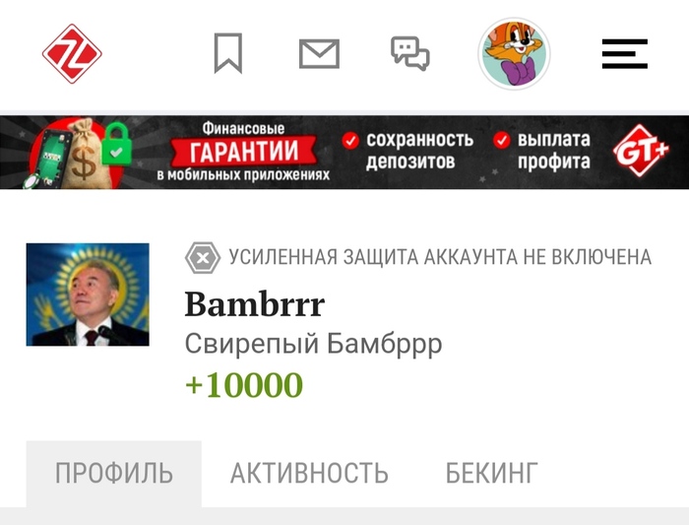
Task: Switch to the АКТИВНОСТЬ tab
Action: tap(309, 474)
